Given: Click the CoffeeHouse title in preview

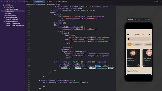Looking at the screenshot, I should click(x=139, y=34).
